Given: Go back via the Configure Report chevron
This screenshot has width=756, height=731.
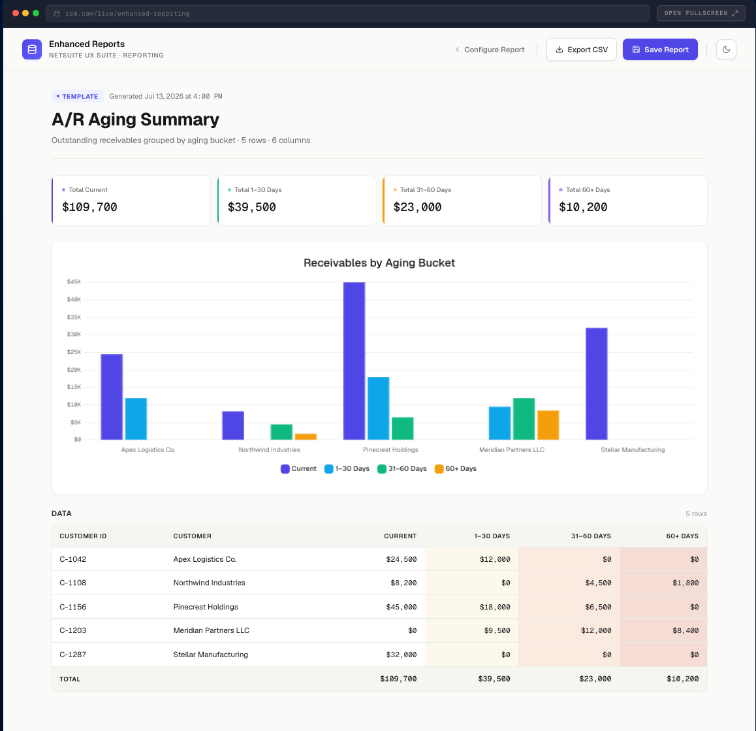Looking at the screenshot, I should point(457,49).
